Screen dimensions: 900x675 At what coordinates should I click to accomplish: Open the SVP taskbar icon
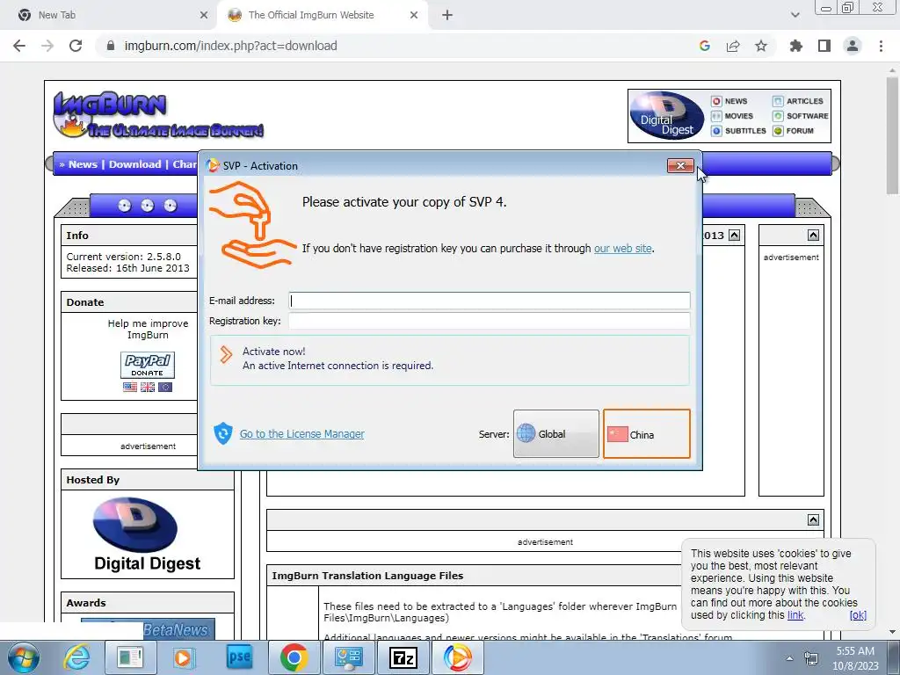(457, 657)
